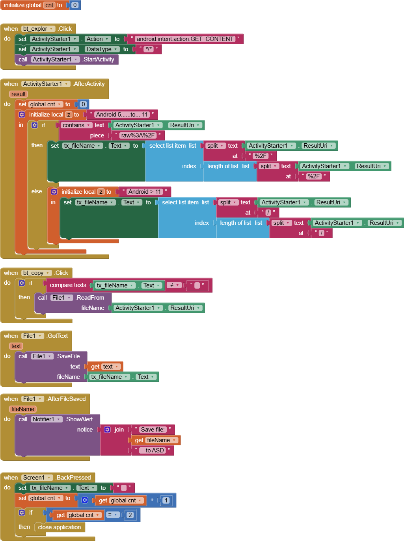Click gear on first 'initialize local z' block

[22, 115]
